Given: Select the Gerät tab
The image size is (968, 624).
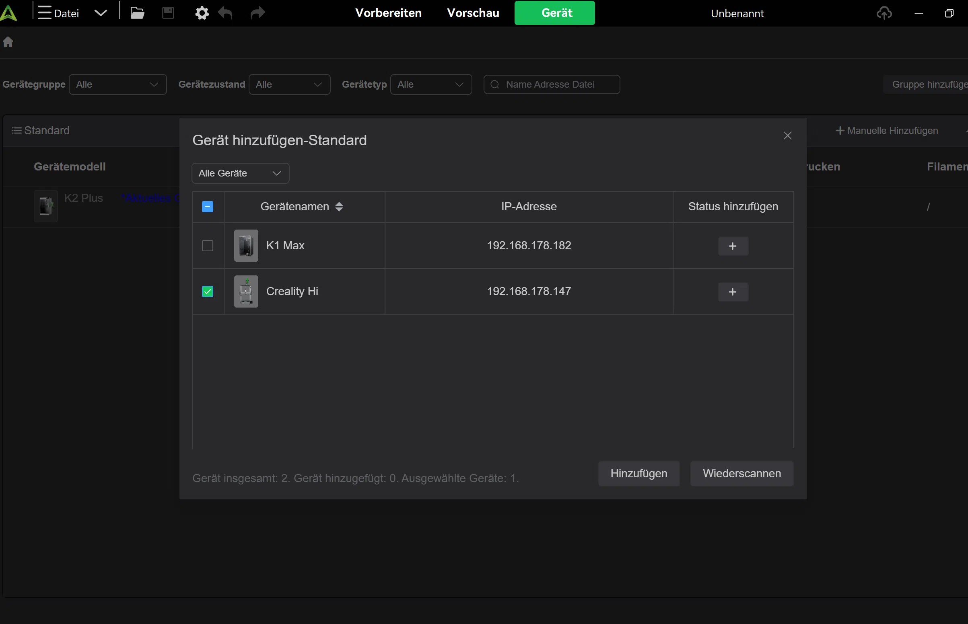Looking at the screenshot, I should [x=554, y=13].
